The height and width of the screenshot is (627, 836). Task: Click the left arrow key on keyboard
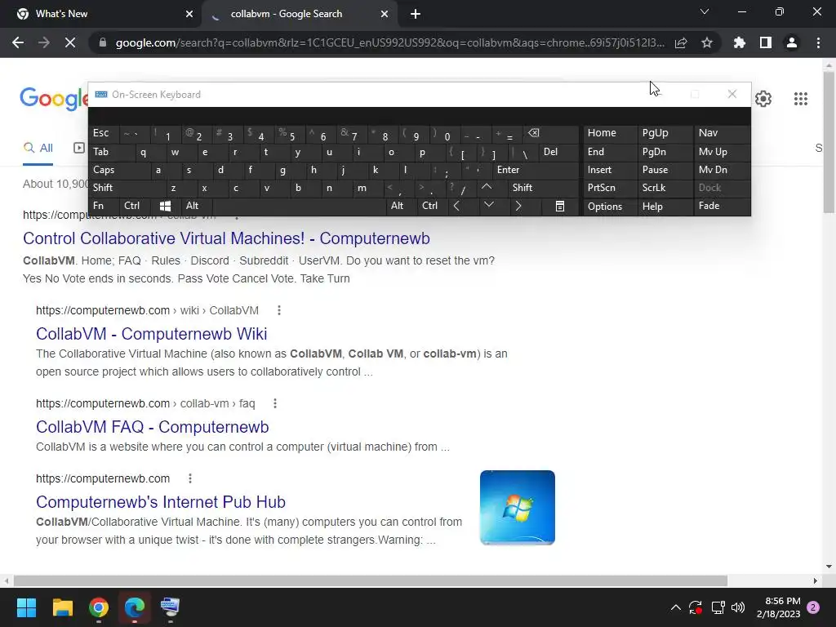pos(456,206)
